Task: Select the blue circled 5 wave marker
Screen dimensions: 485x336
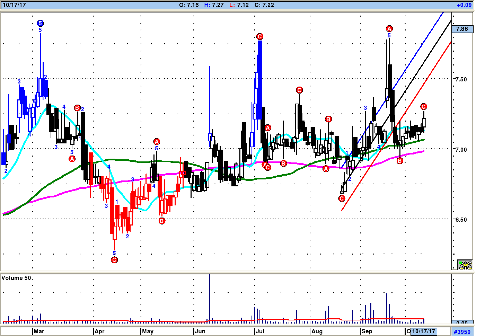Action: tap(40, 23)
